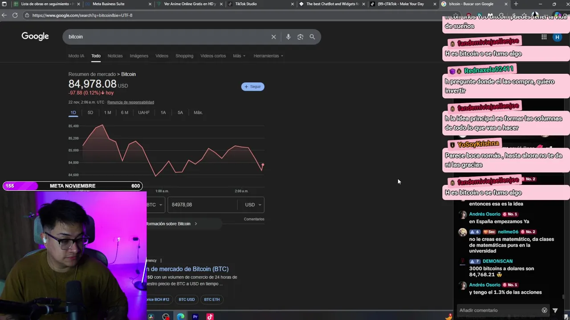Select the Videos cortos results tab
This screenshot has height=320, width=570.
(213, 56)
